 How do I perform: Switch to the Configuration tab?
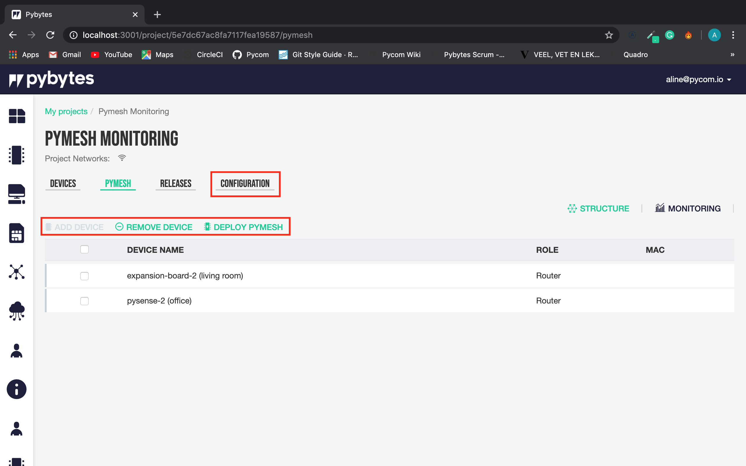coord(245,184)
